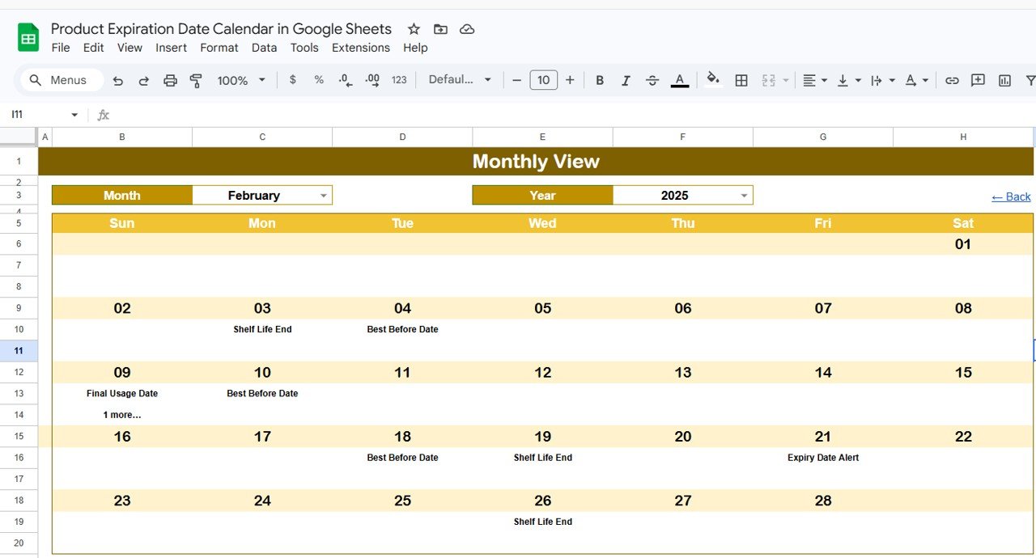1036x558 pixels.
Task: Open the move-to-folder icon
Action: (x=440, y=29)
